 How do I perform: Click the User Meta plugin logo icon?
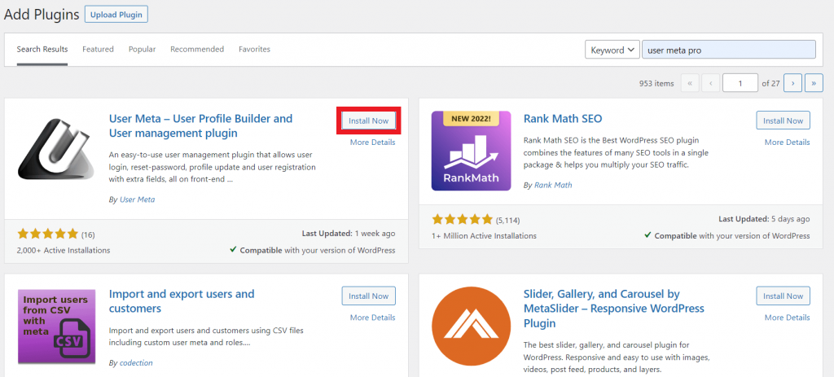[56, 148]
